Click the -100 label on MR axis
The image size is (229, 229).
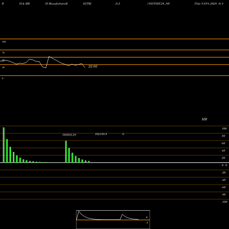tap(224, 202)
